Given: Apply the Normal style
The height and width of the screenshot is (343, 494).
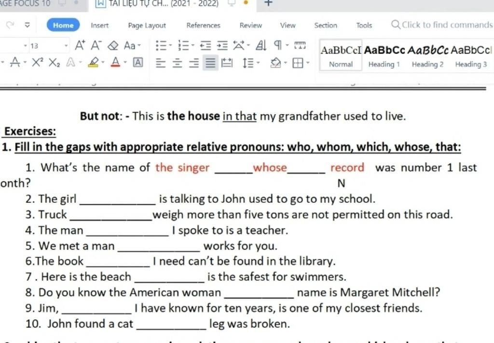Looking at the screenshot, I should [341, 56].
